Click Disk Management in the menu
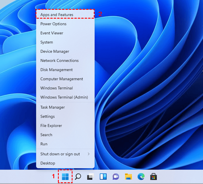This screenshot has height=184, width=203. coord(56,70)
